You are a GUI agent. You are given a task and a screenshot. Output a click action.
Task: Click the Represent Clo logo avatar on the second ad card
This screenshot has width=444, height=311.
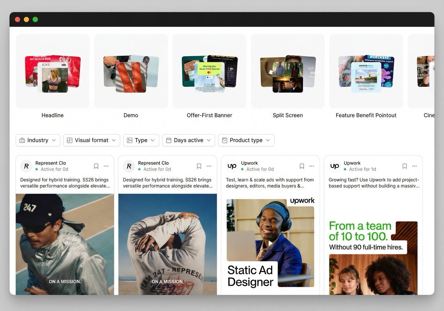[x=129, y=166]
